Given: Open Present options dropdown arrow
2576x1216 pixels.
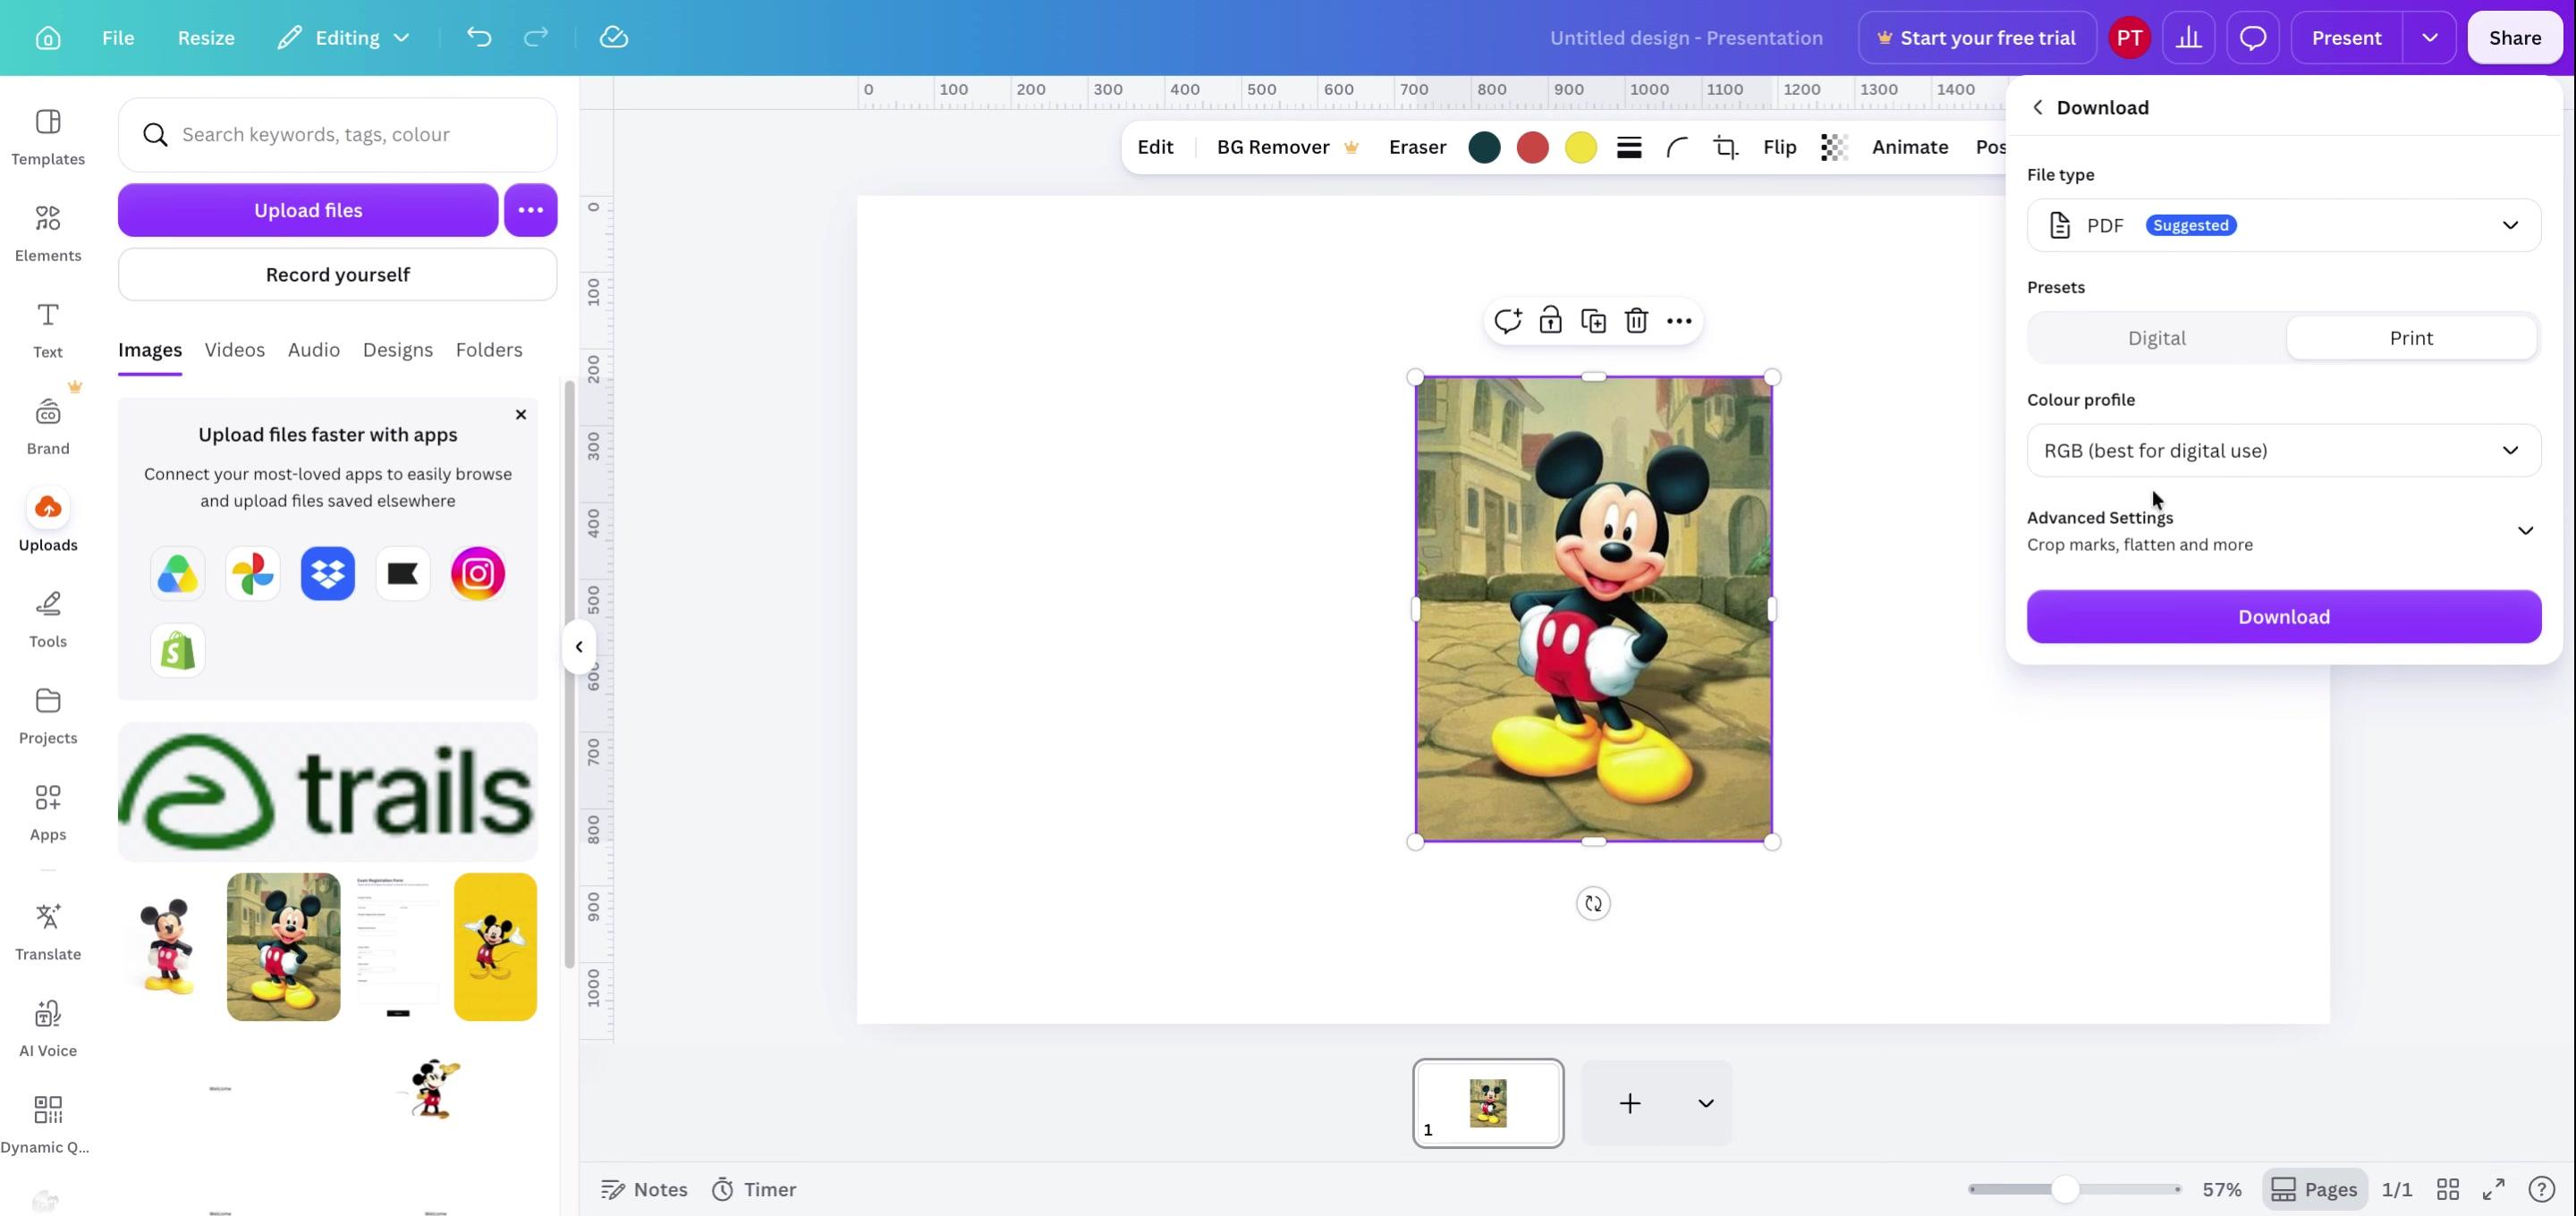Looking at the screenshot, I should 2429,38.
